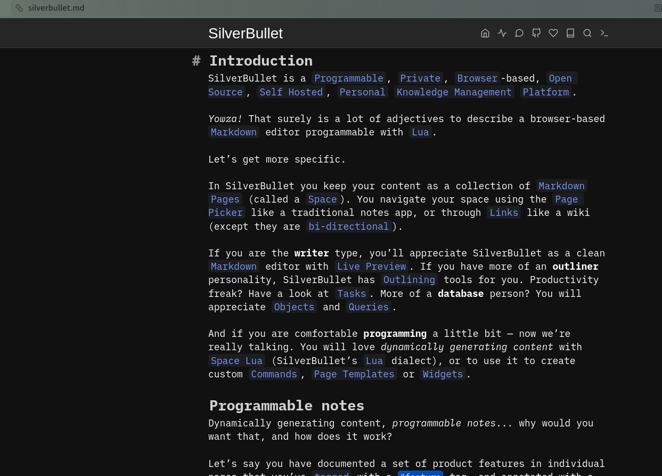Open the Knowledge Management link
This screenshot has height=476, width=662.
(454, 92)
